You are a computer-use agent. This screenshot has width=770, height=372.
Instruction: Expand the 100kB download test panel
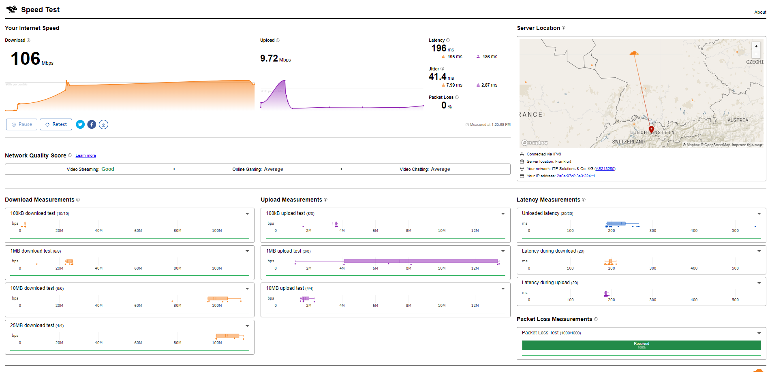pyautogui.click(x=247, y=214)
